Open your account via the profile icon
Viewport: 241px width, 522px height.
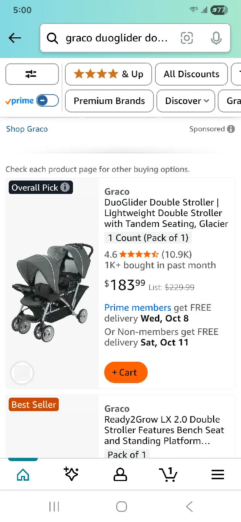pos(120,474)
